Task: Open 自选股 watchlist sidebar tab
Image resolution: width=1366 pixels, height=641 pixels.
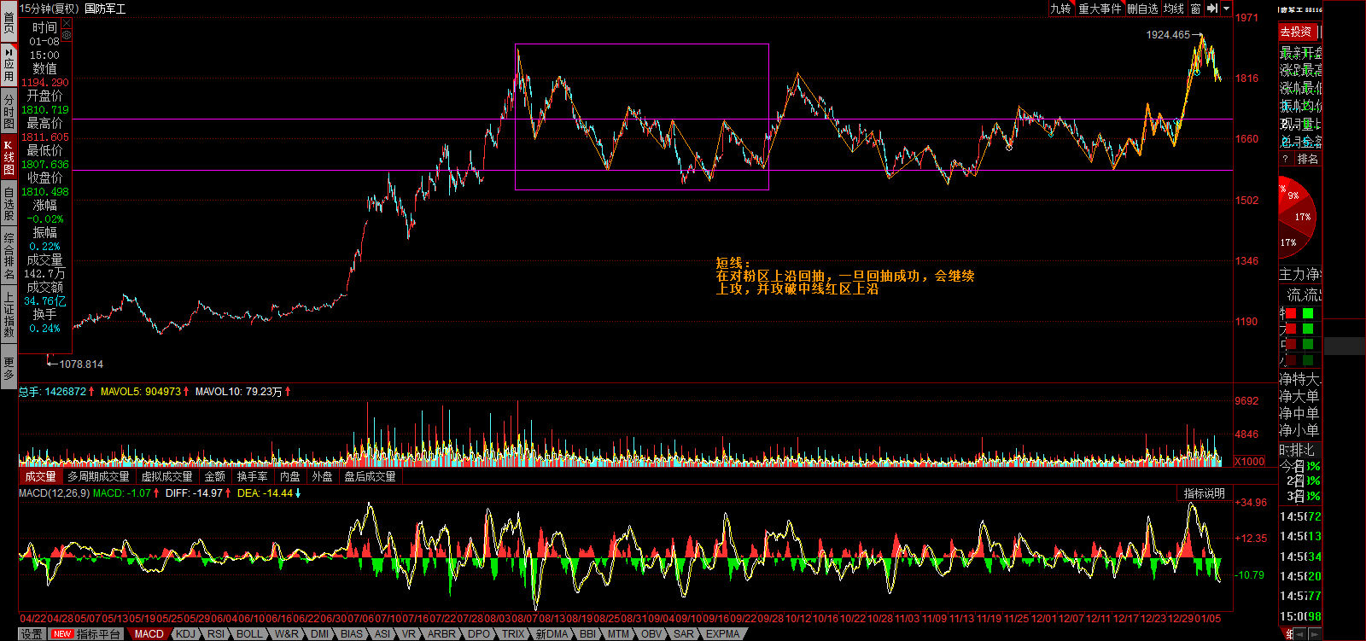Action: tap(9, 204)
